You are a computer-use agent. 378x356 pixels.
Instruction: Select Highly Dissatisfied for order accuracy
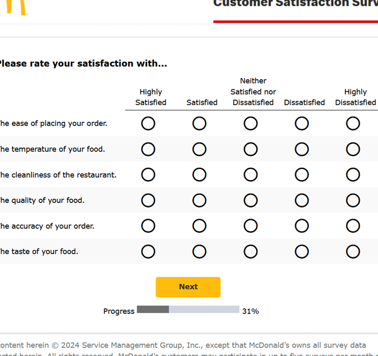[x=353, y=226]
